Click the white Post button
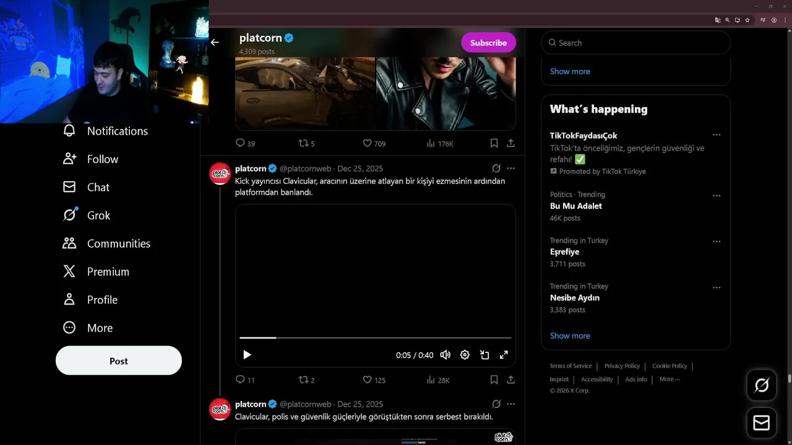 pos(119,361)
